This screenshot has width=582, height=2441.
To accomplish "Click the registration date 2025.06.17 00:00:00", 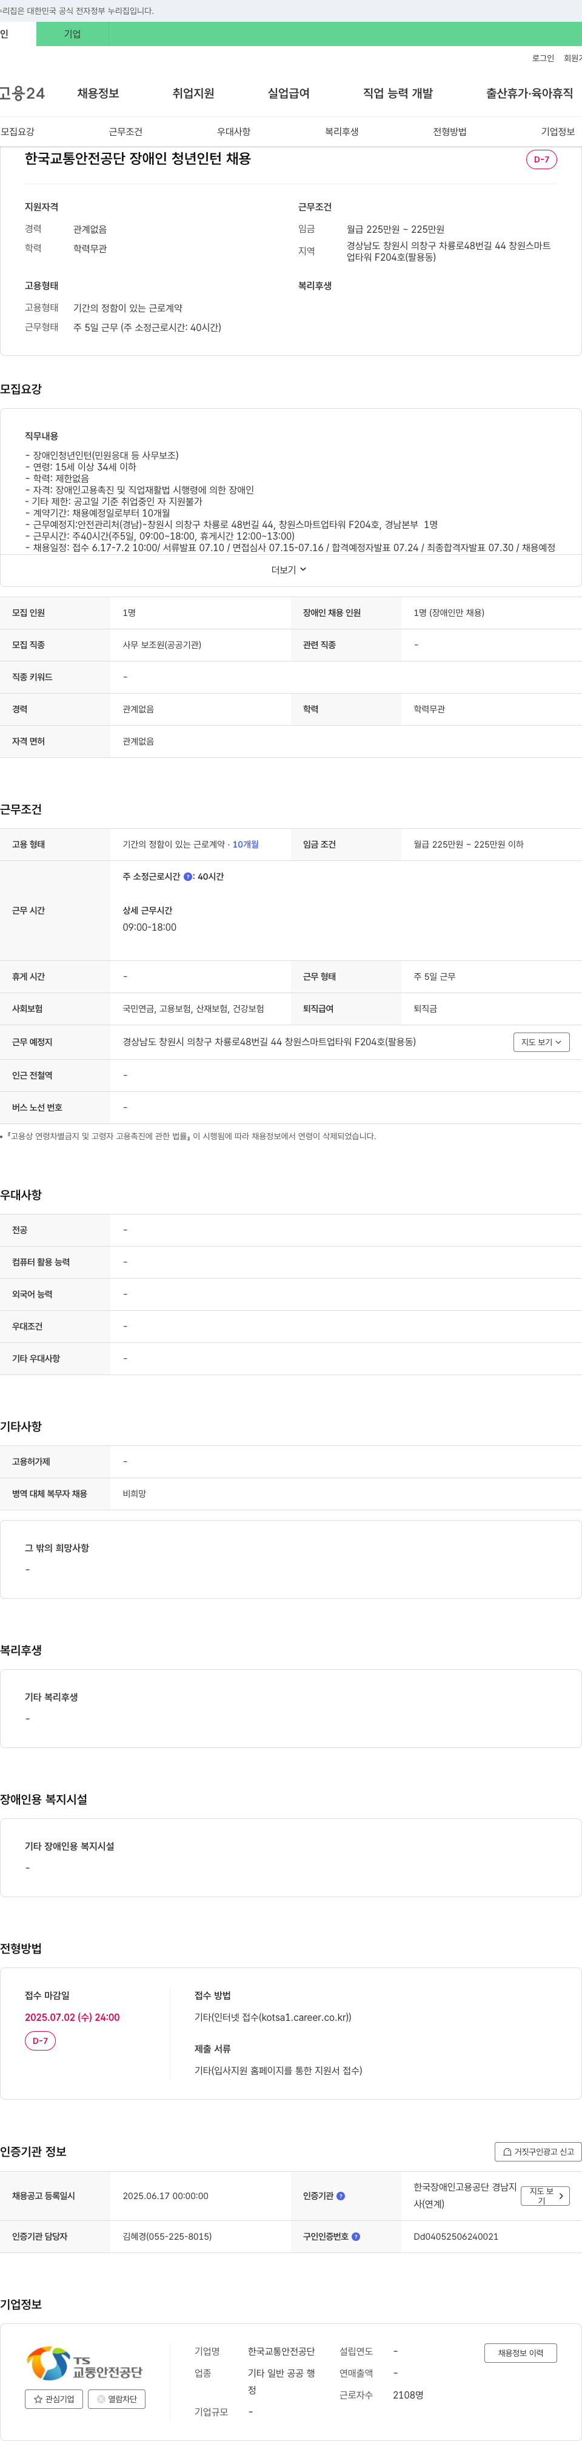I will tap(165, 2195).
